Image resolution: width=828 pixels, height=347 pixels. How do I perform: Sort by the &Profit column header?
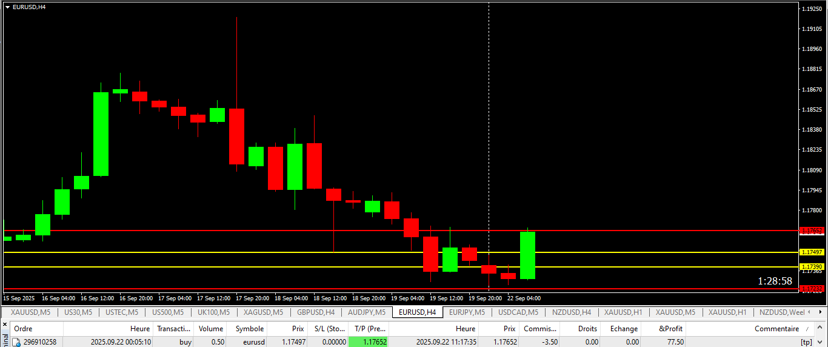tap(670, 329)
